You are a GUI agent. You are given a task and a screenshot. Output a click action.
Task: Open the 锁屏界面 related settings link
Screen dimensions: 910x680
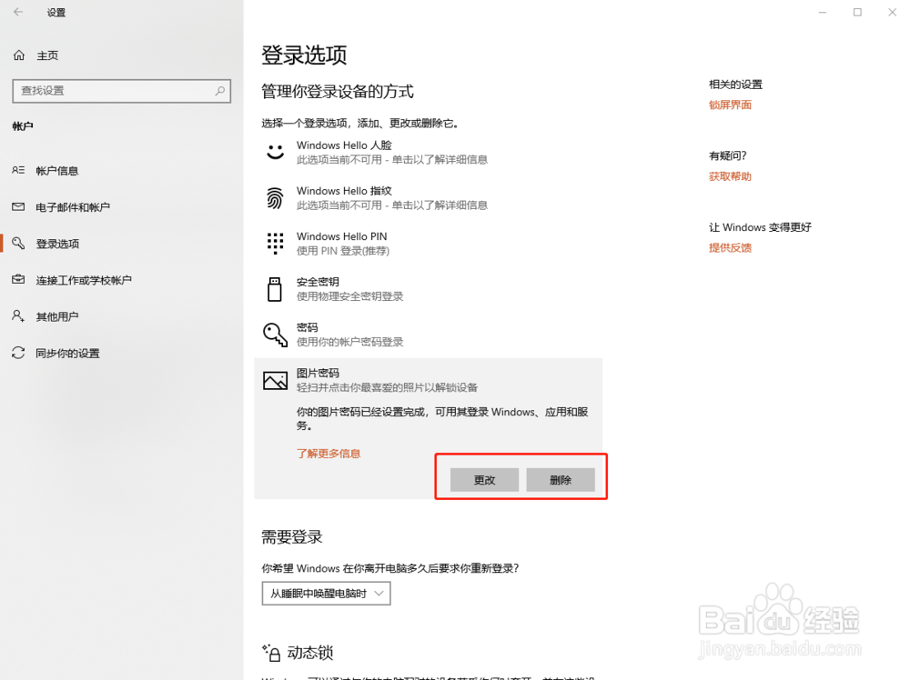[730, 105]
